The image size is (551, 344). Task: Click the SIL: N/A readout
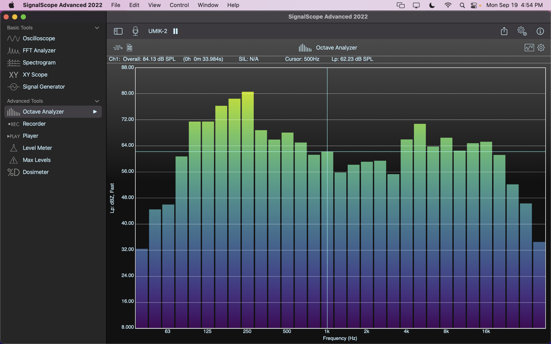pyautogui.click(x=248, y=59)
